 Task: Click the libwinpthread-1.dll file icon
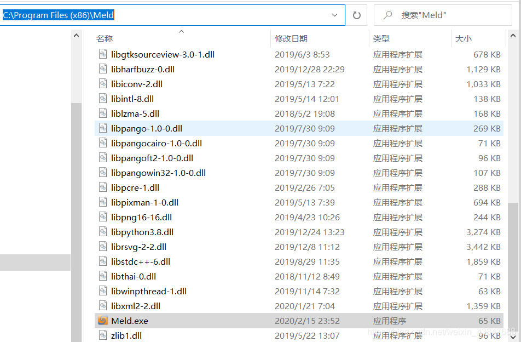(103, 291)
